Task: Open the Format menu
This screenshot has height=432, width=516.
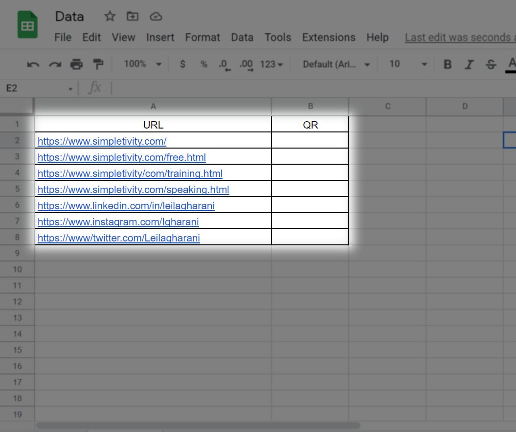Action: pos(202,38)
